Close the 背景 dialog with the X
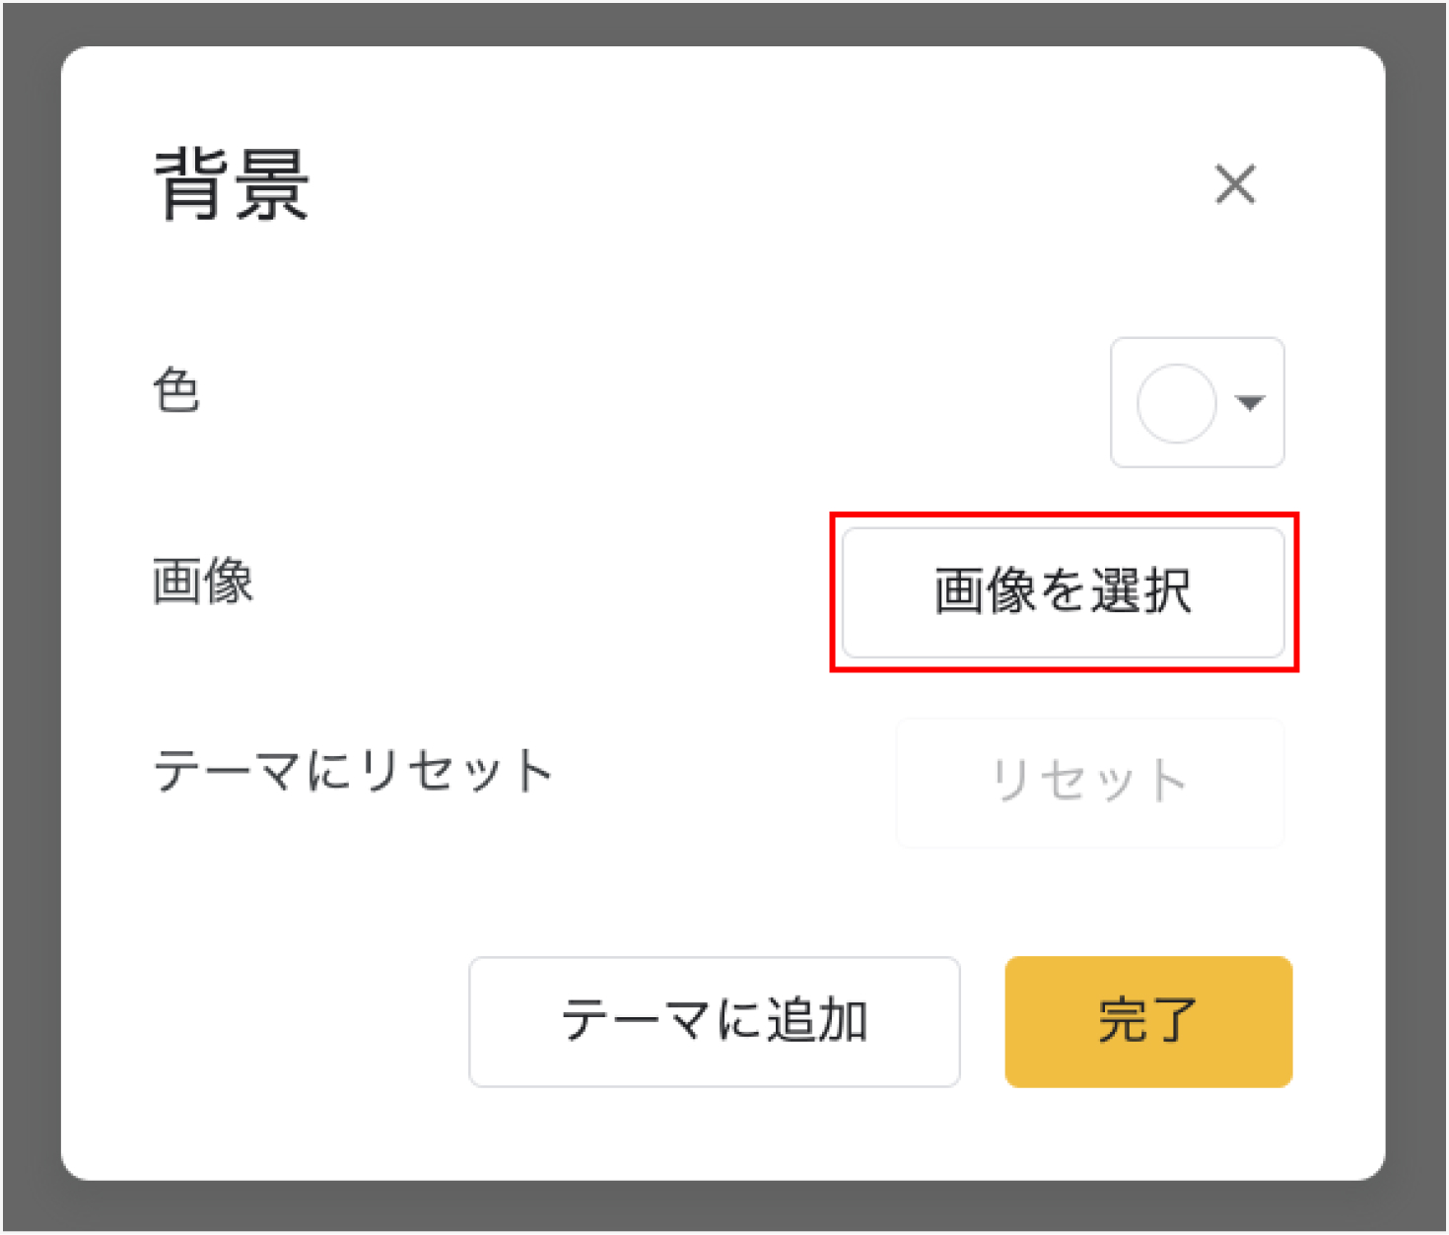This screenshot has height=1235, width=1449. 1235,184
